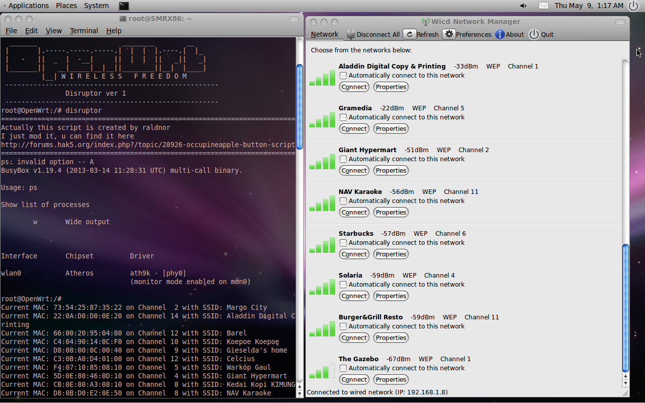Open the mail envelope icon in panel
Screen dimensions: 645x403
coord(543,6)
